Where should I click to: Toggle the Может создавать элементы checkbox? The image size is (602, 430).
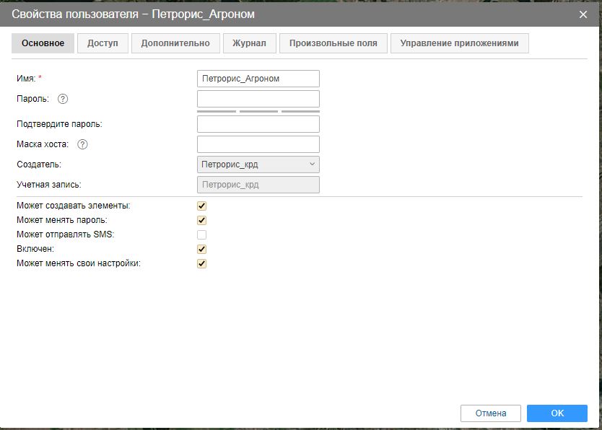click(x=202, y=206)
